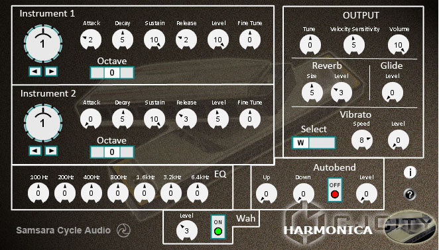
Task: Click Instrument 2 Level knob
Action: (218, 118)
